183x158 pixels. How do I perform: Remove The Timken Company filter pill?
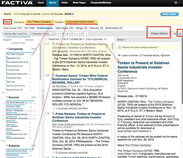pyautogui.click(x=52, y=22)
